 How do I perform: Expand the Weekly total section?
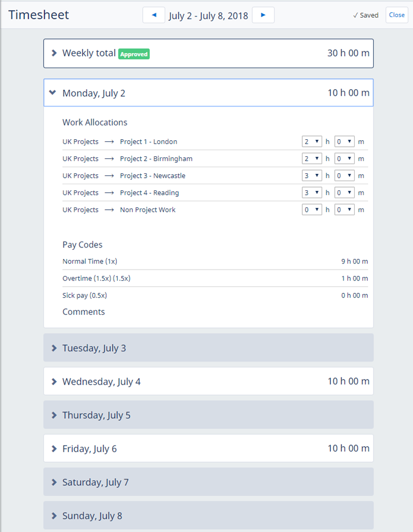[54, 53]
